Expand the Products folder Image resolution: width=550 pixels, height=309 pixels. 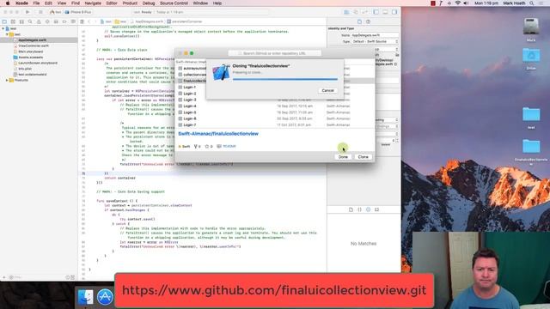(7, 80)
